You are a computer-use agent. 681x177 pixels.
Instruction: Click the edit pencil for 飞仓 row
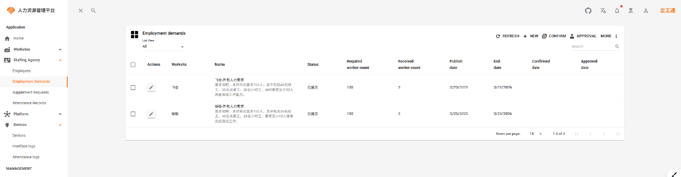point(151,87)
